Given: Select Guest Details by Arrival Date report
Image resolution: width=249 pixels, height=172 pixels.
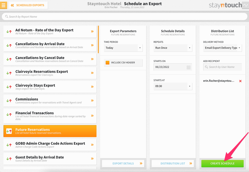Looking at the screenshot, I should (50, 159).
